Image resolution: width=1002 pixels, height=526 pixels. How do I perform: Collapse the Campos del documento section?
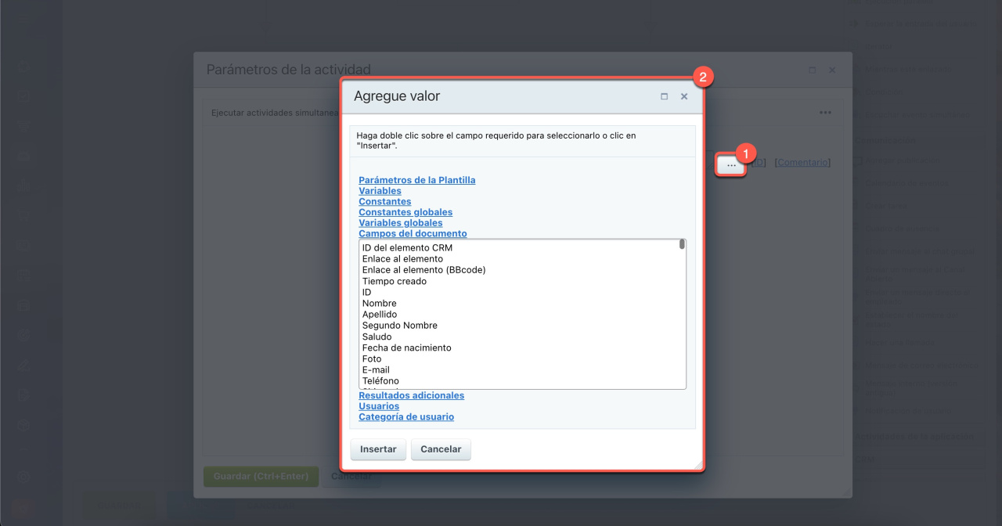(413, 233)
